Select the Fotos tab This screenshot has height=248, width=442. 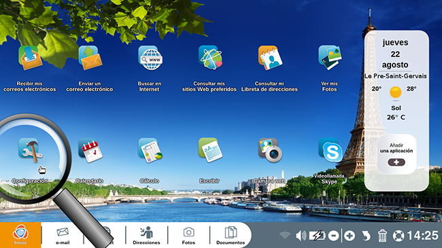(x=188, y=236)
